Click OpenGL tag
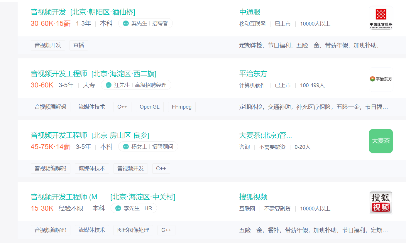Screen dimensions: 406x243 (x=150, y=107)
